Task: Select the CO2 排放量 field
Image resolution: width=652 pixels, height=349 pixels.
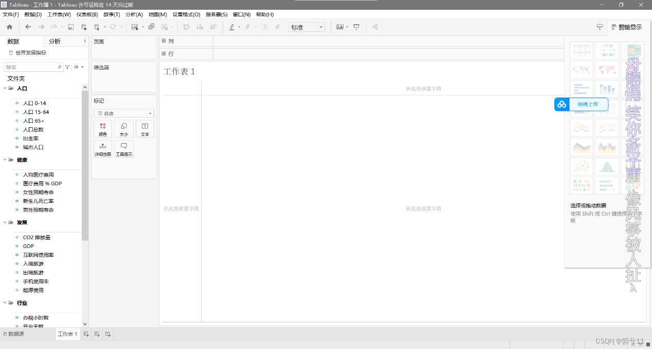Action: [37, 237]
